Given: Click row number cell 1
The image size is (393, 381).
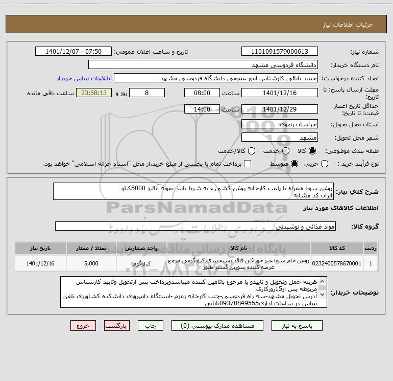Looking at the screenshot, I should coord(371,263).
